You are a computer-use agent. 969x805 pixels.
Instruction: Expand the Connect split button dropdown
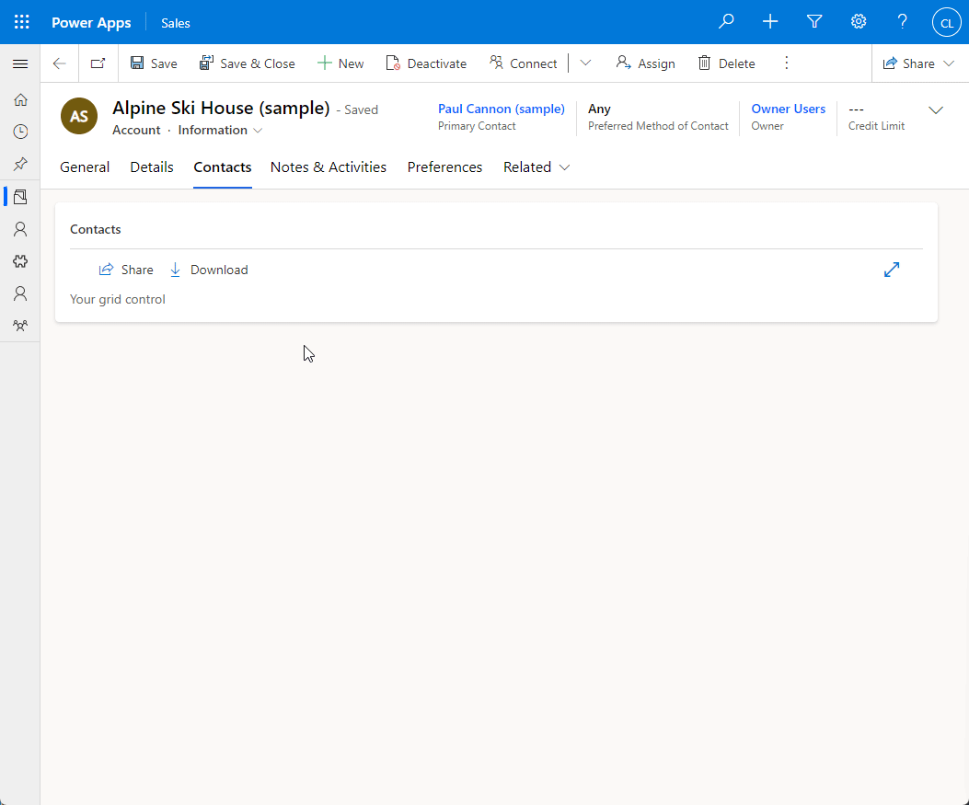585,63
